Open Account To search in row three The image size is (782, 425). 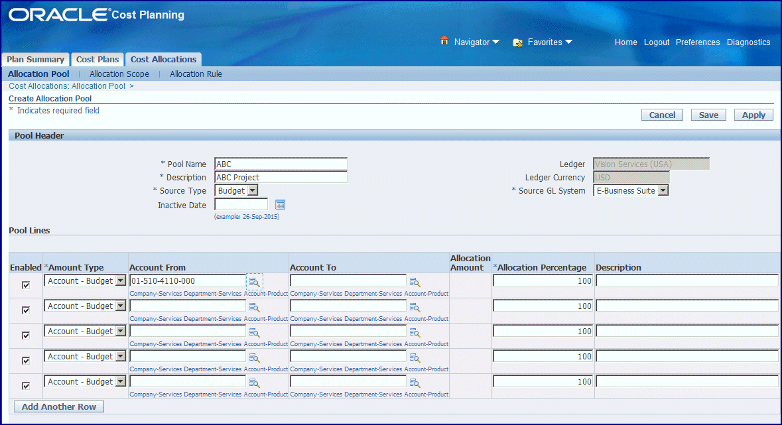[x=415, y=332]
